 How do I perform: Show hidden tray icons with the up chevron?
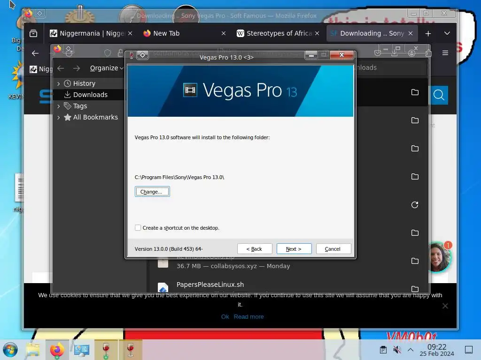click(x=411, y=350)
